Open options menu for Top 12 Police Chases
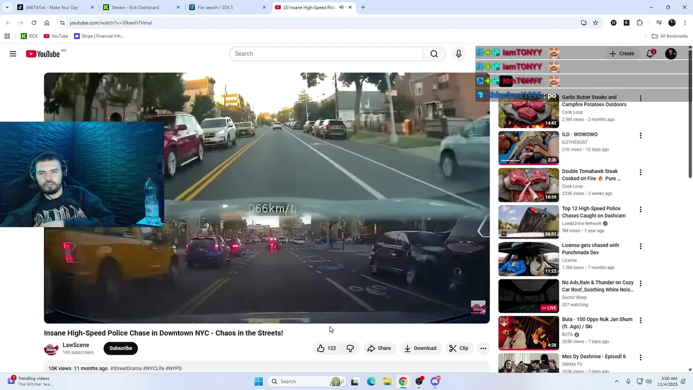 coord(640,210)
